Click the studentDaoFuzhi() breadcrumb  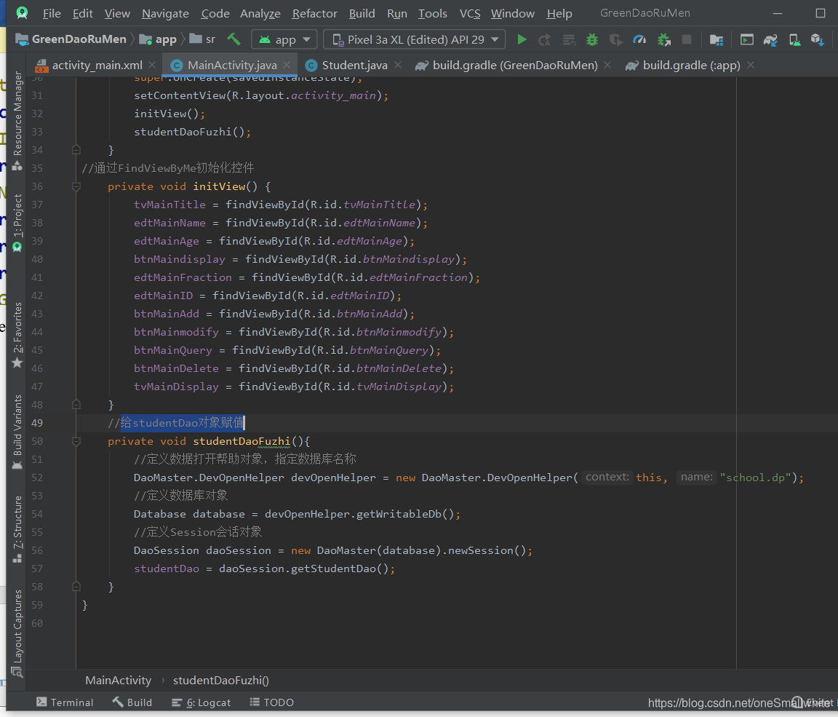point(220,680)
